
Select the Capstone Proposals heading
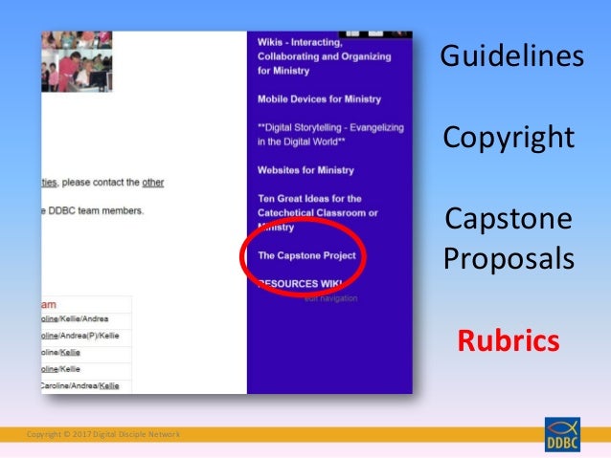pyautogui.click(x=509, y=238)
